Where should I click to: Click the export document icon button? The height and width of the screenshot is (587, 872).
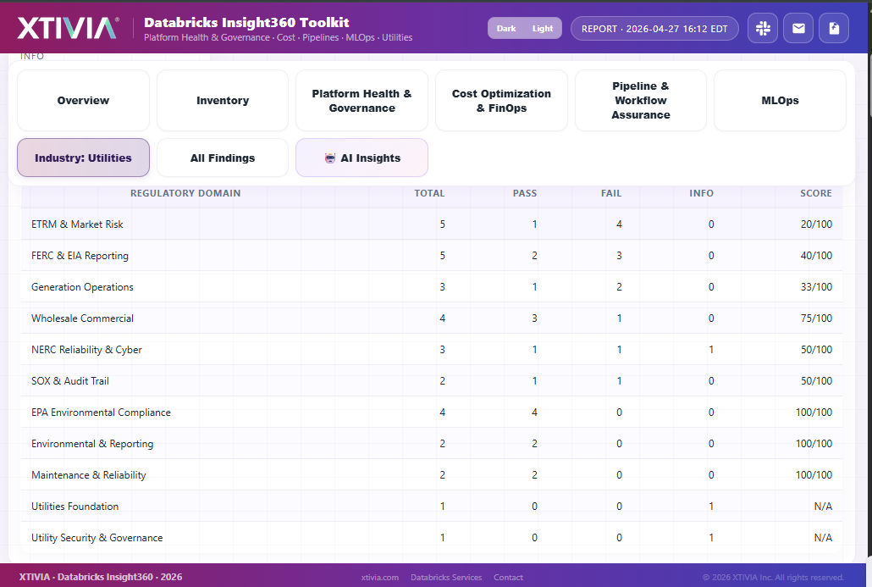tap(834, 29)
